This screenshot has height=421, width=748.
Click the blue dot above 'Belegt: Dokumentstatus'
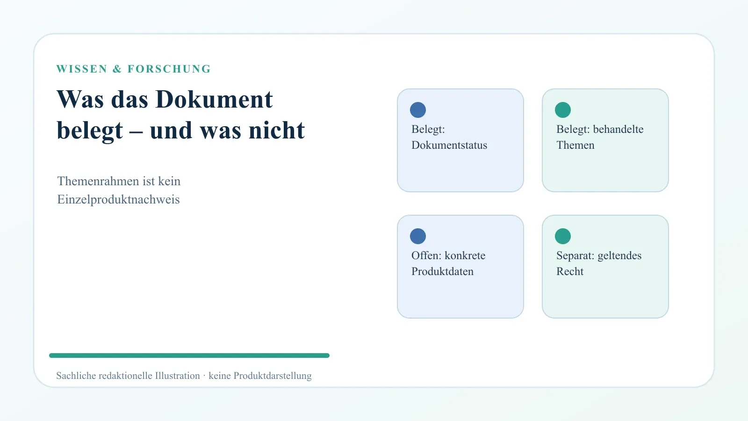(x=418, y=110)
